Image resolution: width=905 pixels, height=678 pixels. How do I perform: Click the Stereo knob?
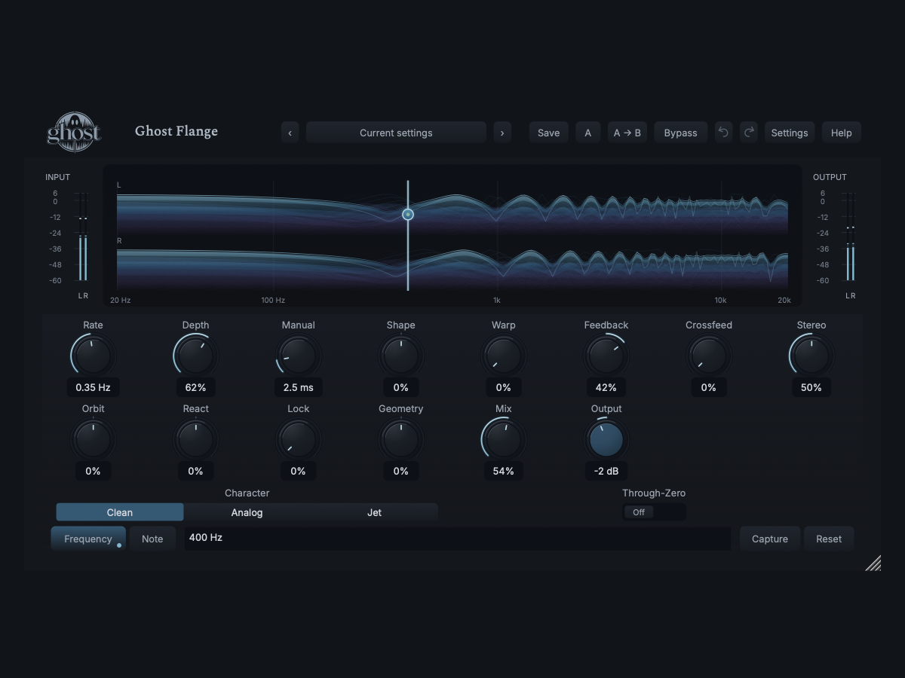[x=811, y=356]
